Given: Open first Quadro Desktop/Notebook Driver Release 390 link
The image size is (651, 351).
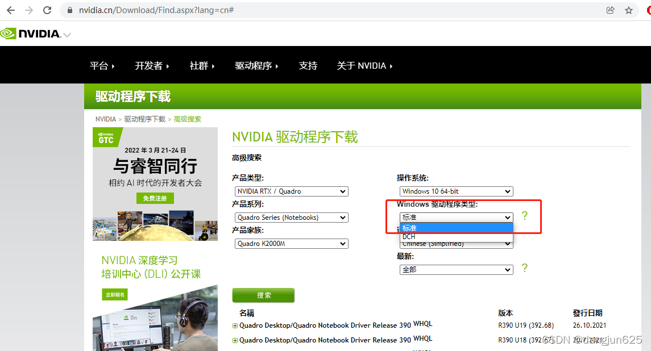Looking at the screenshot, I should pyautogui.click(x=325, y=325).
